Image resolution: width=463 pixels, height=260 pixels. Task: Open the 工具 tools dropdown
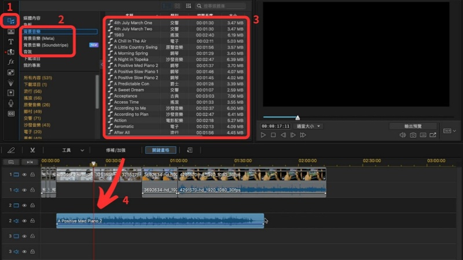click(72, 150)
